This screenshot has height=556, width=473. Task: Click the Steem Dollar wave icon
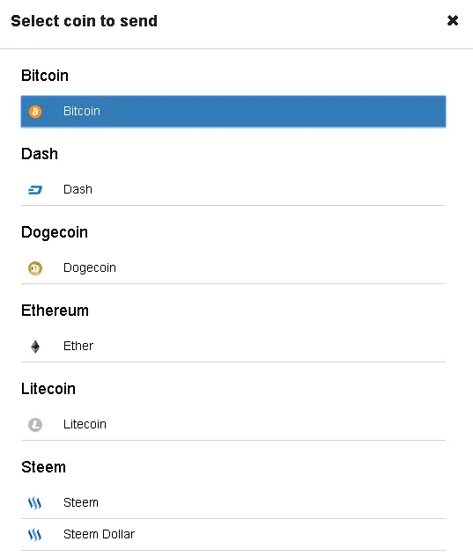[35, 534]
